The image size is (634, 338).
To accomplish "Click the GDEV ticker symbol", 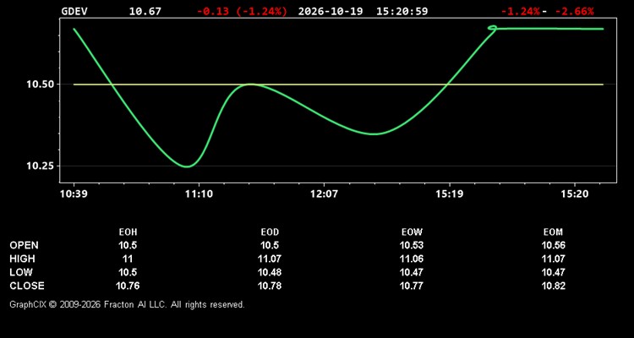I will [74, 11].
